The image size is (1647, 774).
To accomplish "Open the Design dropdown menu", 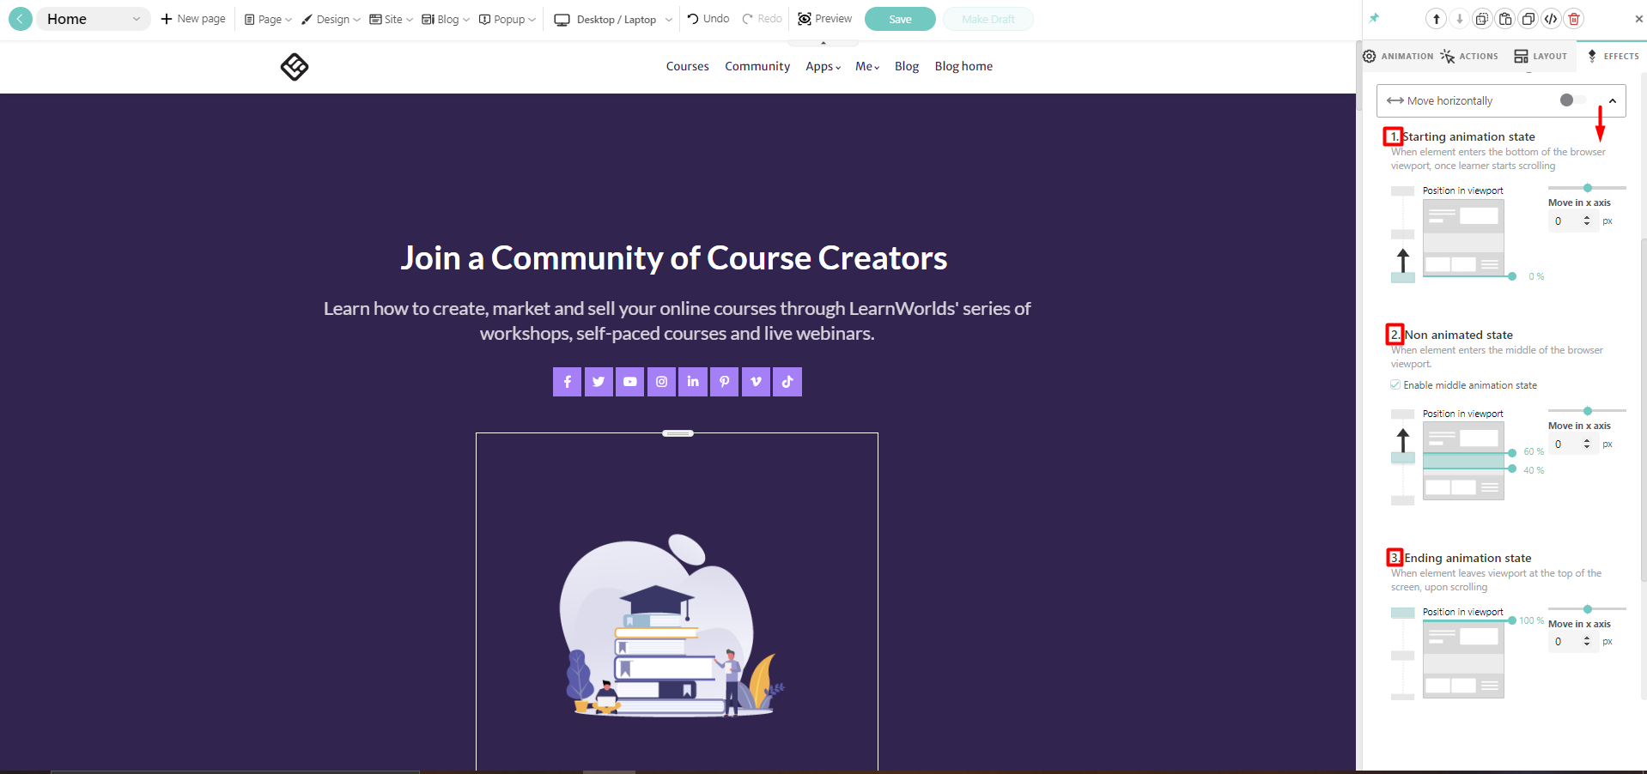I will (330, 18).
